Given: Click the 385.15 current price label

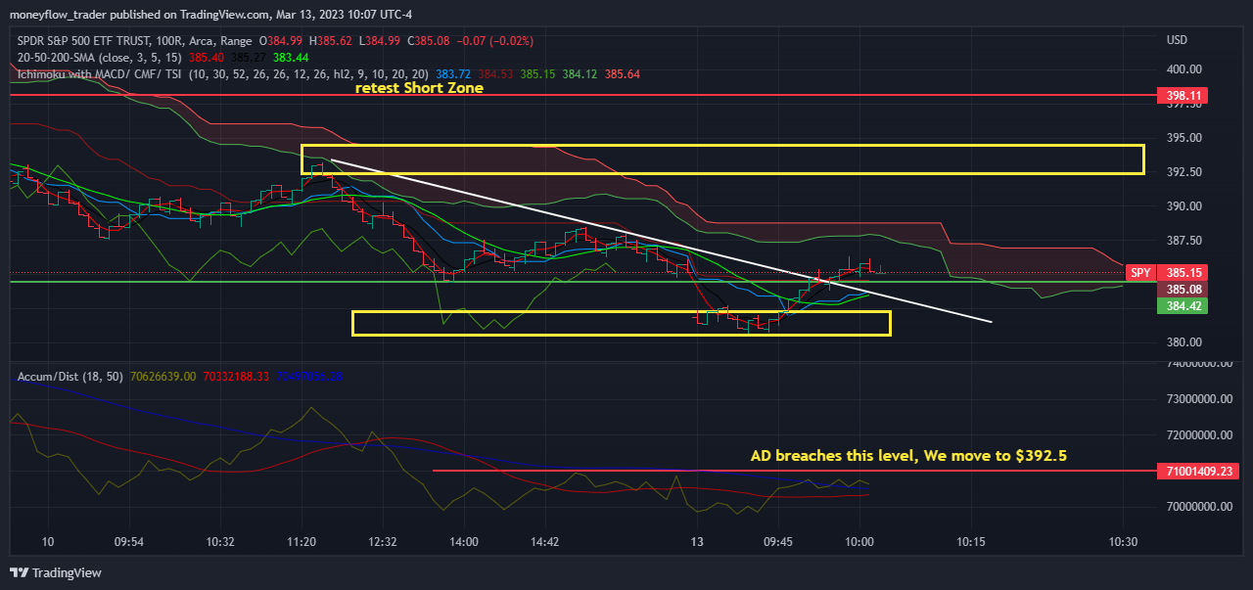Looking at the screenshot, I should point(1184,273).
